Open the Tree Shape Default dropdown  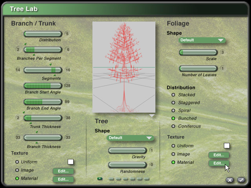[130, 138]
